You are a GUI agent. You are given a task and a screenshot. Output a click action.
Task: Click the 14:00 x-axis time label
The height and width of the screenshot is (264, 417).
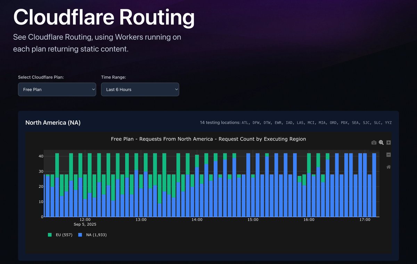coord(197,220)
